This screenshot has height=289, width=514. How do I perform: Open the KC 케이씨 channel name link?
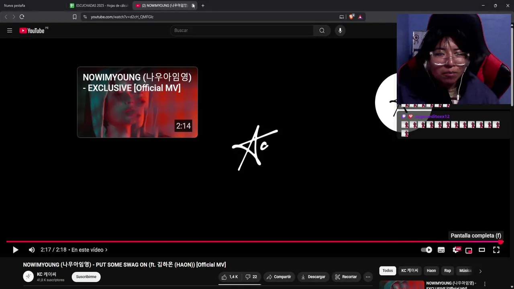point(47,274)
